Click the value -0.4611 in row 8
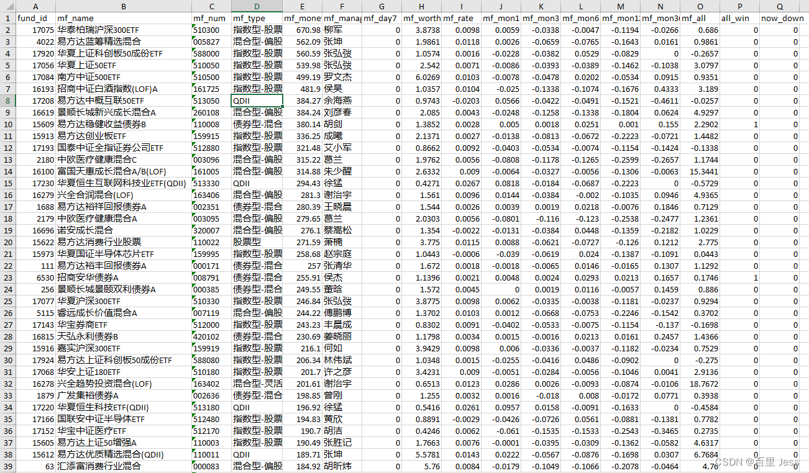The width and height of the screenshot is (809, 473). [660, 101]
